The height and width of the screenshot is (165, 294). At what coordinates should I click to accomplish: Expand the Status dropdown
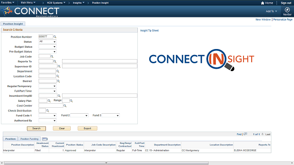coord(47,42)
